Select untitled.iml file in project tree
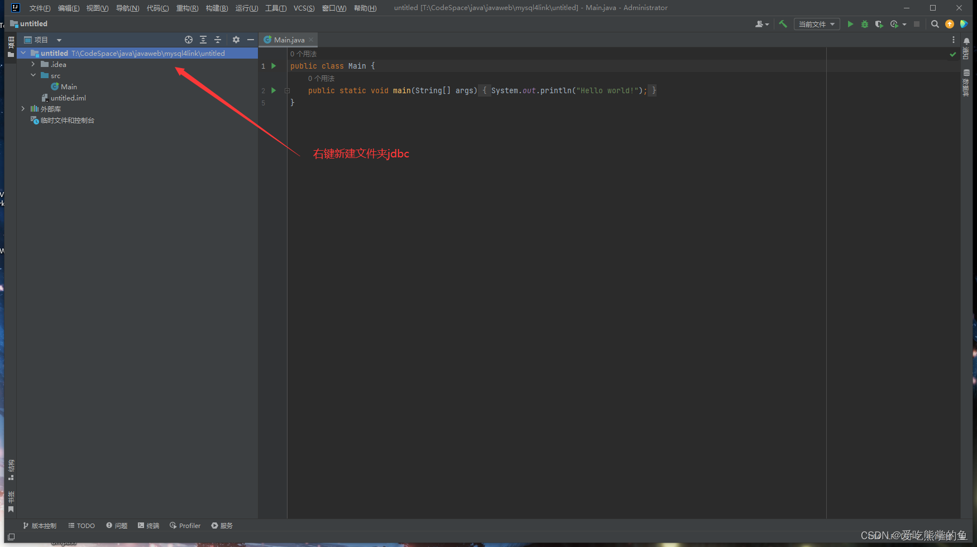977x547 pixels. [64, 98]
